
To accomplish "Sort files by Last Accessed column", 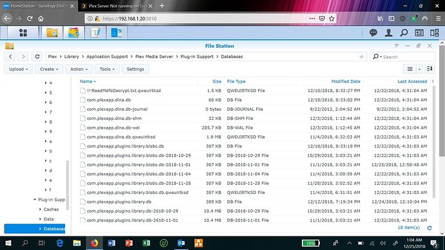I will coord(412,81).
